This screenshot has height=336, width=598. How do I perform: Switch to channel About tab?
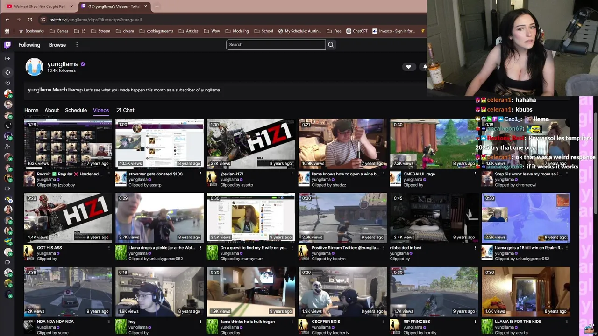pos(52,110)
